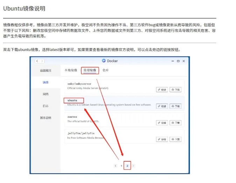Screen dimensions: 236x183
Task: Close the Docker window
Action: (184, 61)
